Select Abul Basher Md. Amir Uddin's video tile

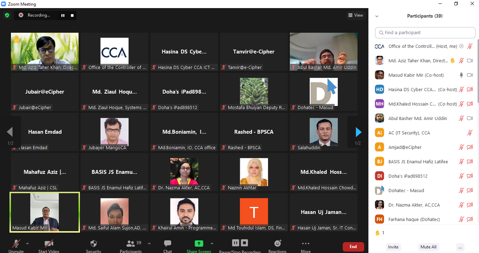[324, 51]
